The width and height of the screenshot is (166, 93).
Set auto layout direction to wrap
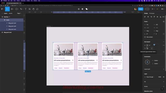pos(150,45)
